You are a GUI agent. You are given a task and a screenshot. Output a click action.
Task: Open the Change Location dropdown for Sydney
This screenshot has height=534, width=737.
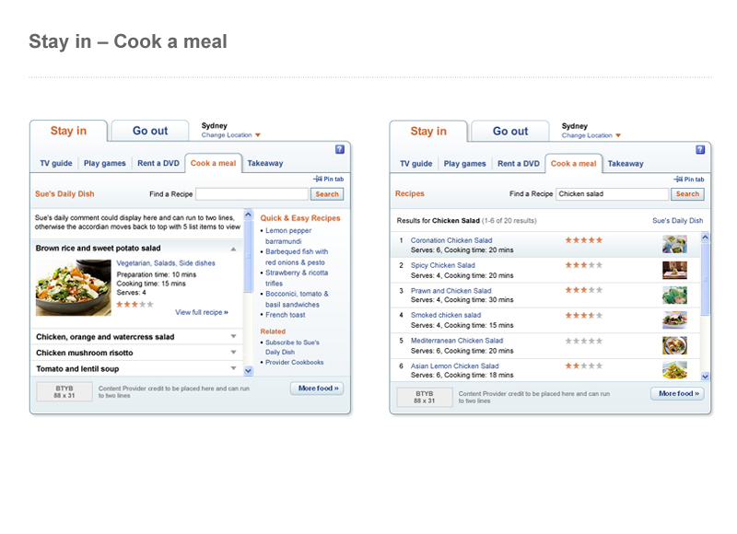(227, 133)
